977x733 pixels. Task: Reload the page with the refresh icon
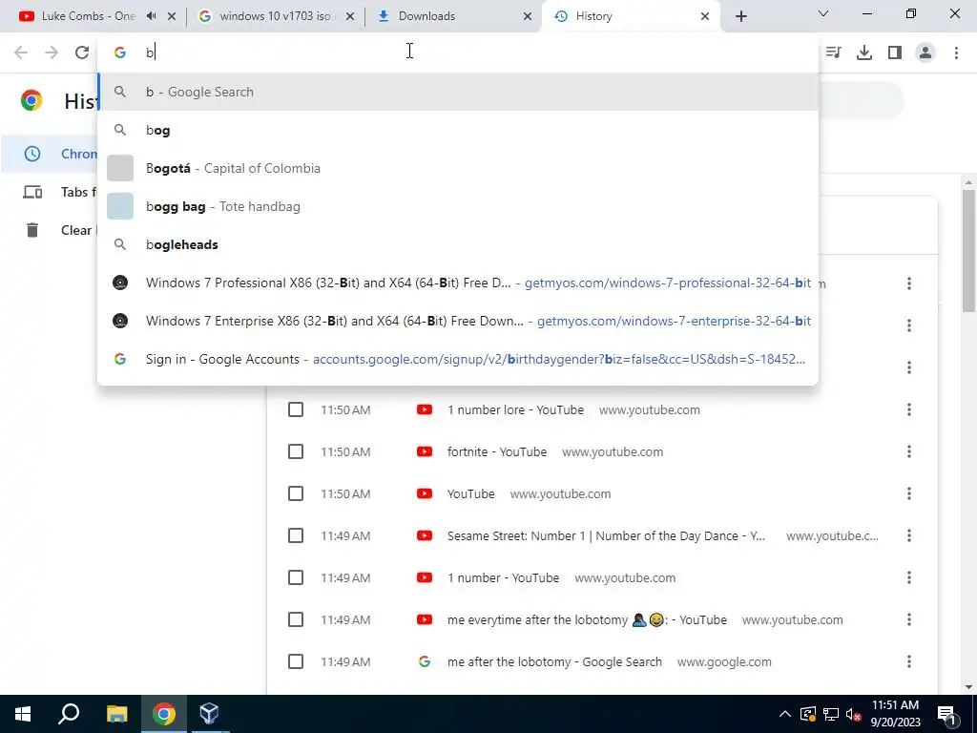point(82,52)
